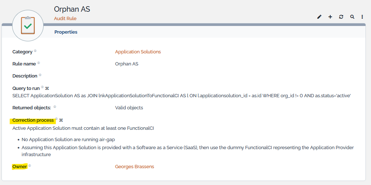Click info hint beside Query to run

(x=43, y=87)
